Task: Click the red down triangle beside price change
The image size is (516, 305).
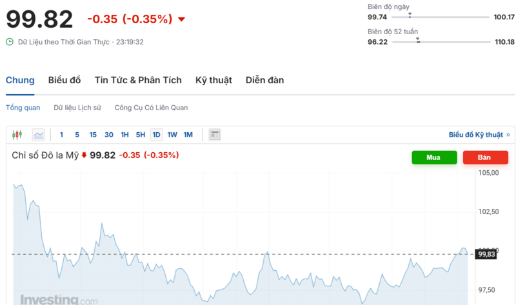Action: point(181,19)
